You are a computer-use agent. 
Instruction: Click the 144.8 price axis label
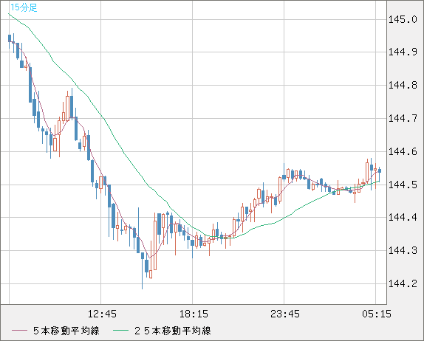(403, 85)
